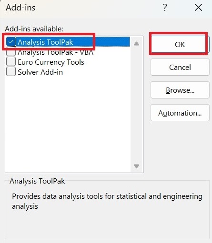Click the list scroll down arrow

pos(136,166)
